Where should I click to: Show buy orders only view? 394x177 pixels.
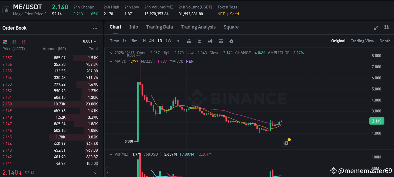(14, 41)
